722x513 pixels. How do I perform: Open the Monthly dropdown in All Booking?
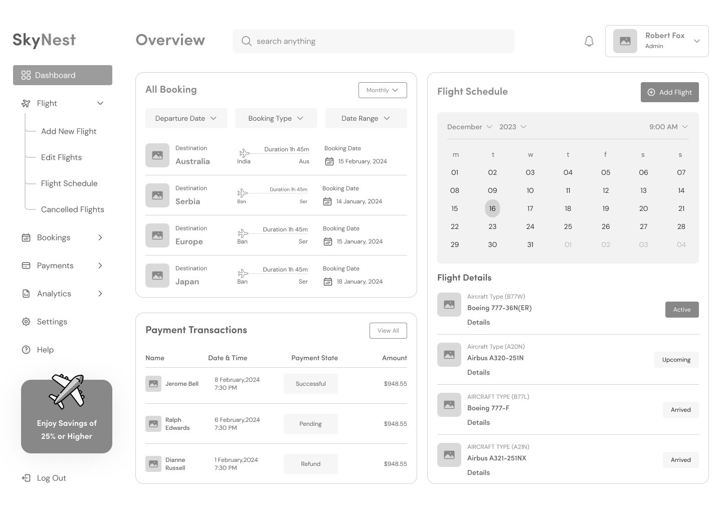pyautogui.click(x=383, y=90)
